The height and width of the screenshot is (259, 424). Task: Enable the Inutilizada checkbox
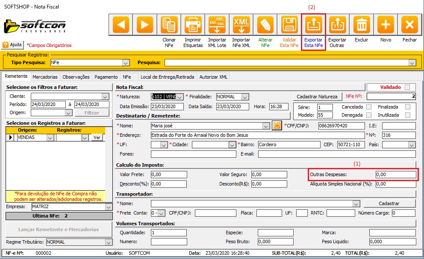[x=407, y=115]
